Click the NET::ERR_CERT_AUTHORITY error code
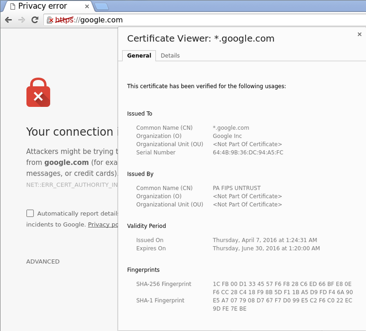The image size is (366, 331). click(72, 185)
